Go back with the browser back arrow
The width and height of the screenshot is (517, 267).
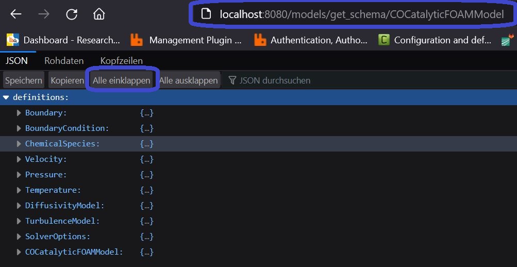coord(16,14)
